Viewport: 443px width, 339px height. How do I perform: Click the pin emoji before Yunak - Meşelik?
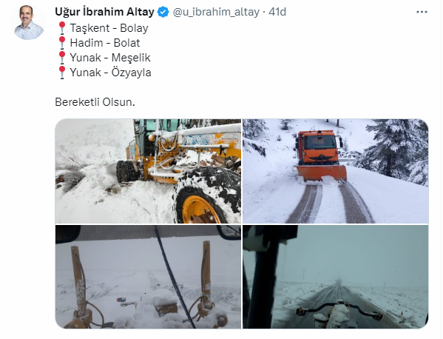pos(62,58)
